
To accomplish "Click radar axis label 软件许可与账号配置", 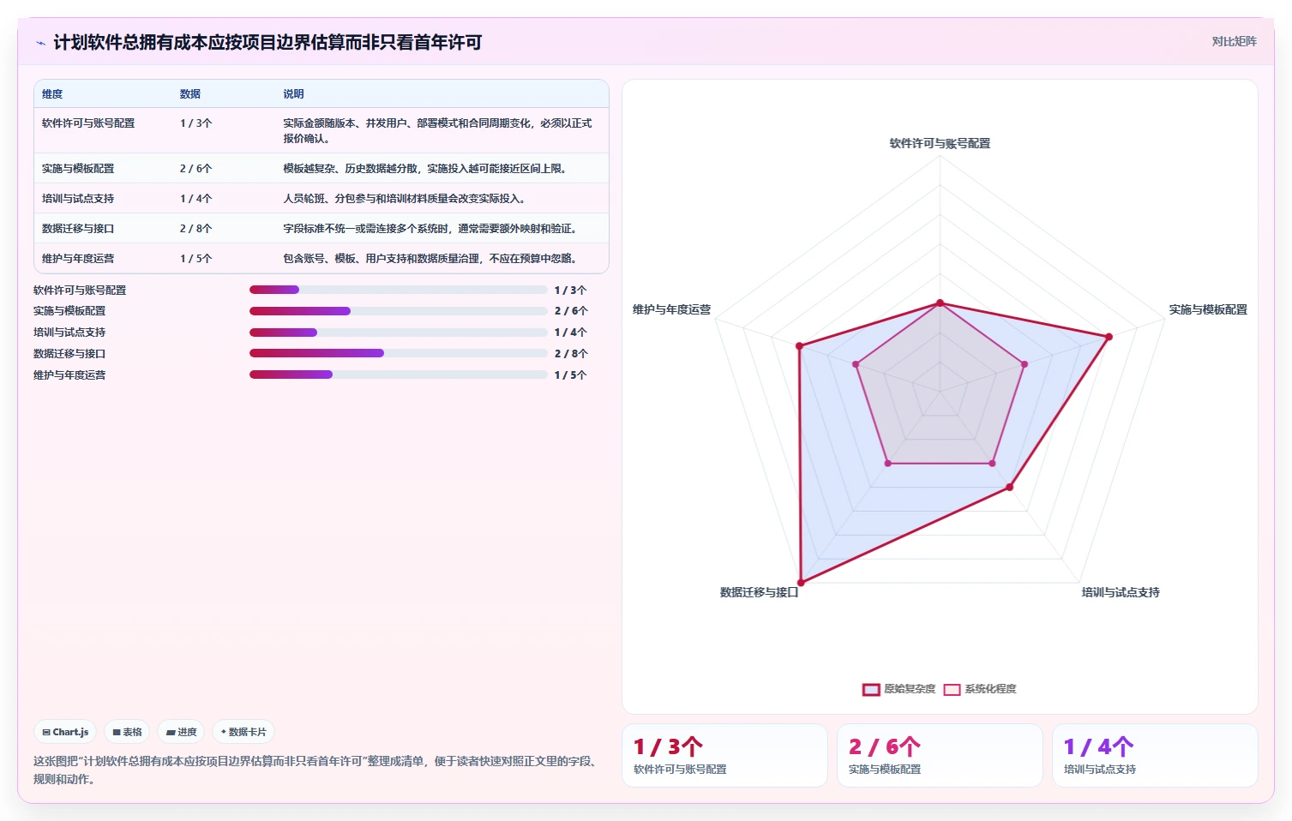I will click(x=940, y=144).
